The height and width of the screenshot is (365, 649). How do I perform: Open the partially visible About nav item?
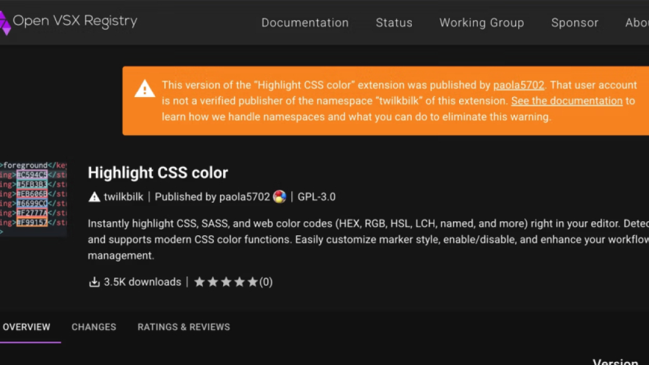tap(637, 23)
